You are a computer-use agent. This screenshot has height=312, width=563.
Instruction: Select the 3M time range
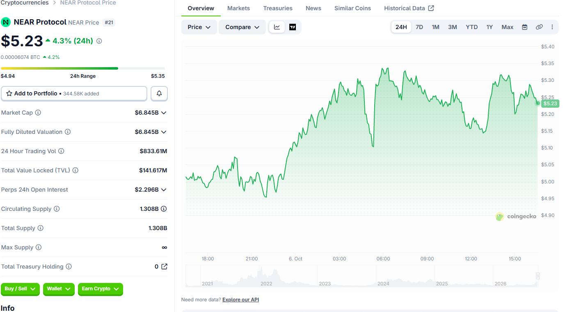point(453,27)
